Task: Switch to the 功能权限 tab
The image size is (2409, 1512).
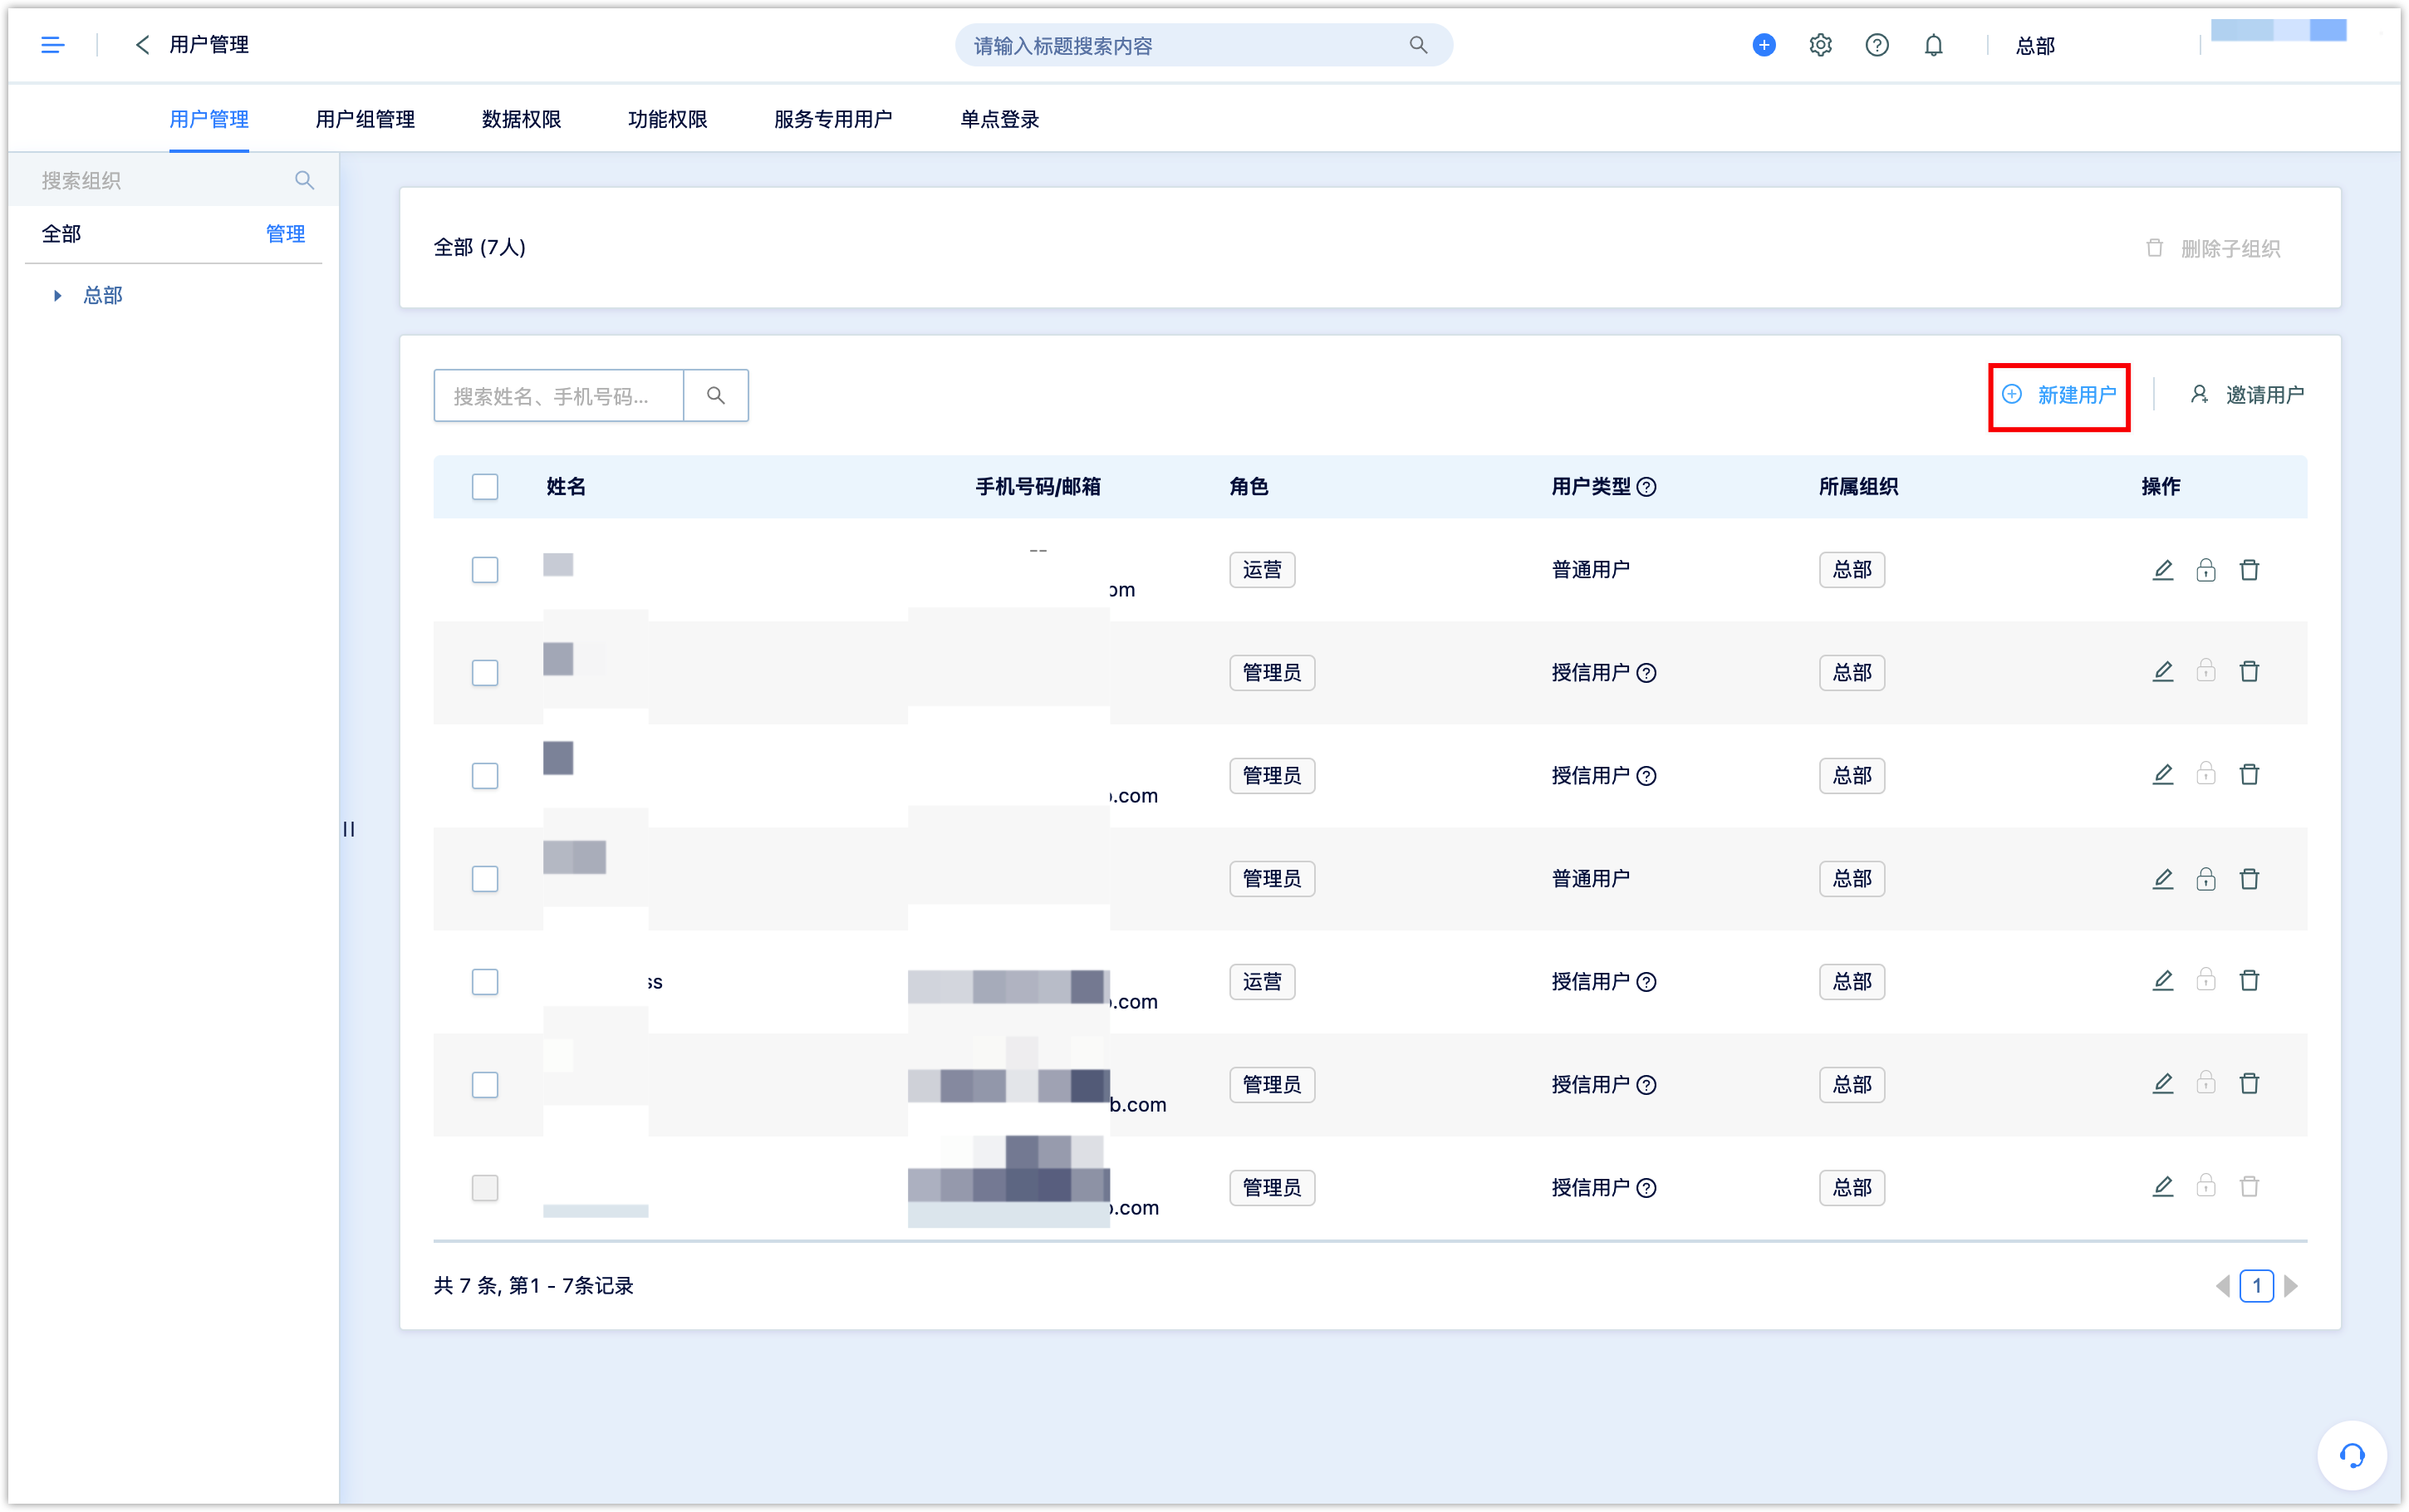Action: click(667, 119)
